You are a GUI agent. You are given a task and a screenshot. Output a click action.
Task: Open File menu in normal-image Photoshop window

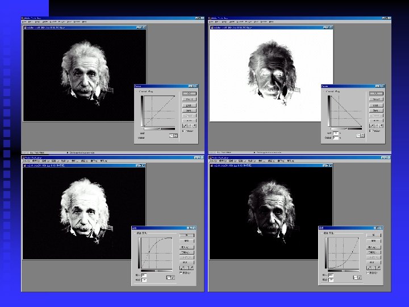[24, 22]
